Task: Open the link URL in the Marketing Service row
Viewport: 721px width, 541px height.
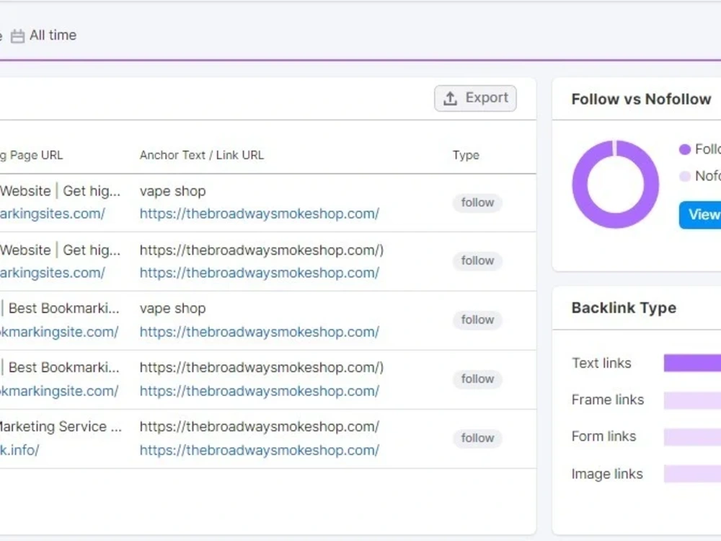Action: point(260,450)
